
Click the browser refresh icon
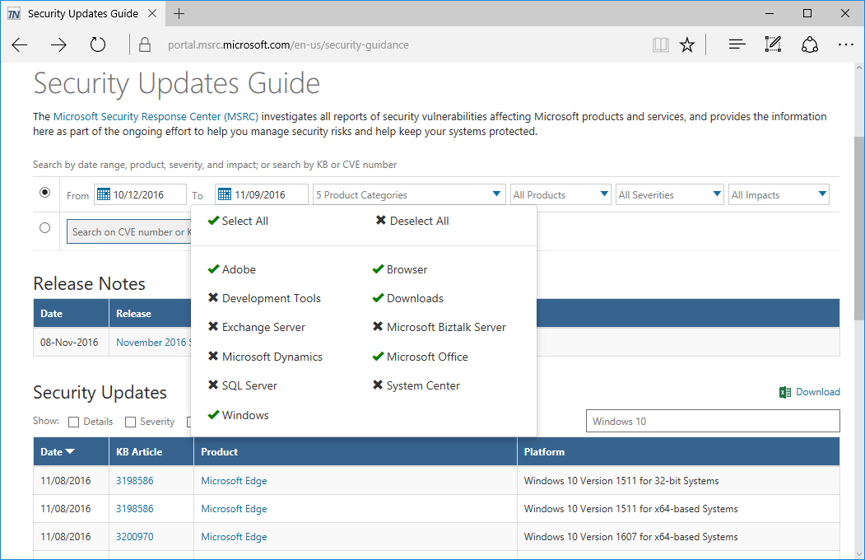point(98,44)
